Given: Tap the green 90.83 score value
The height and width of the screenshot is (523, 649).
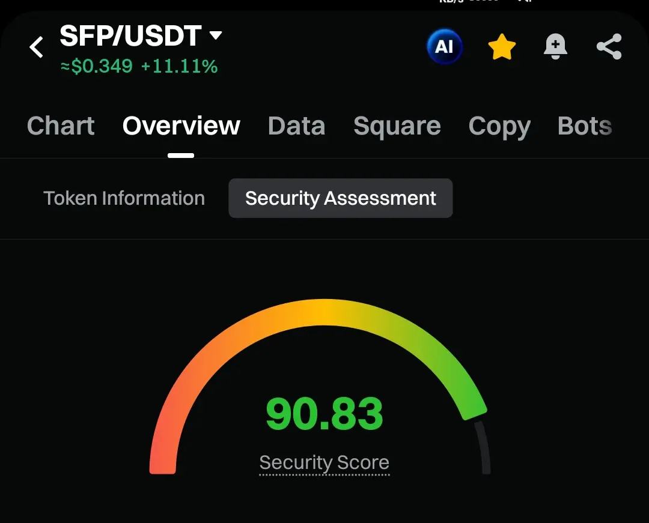Looking at the screenshot, I should pyautogui.click(x=324, y=414).
